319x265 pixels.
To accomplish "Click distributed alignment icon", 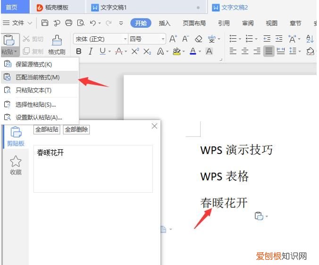I will (x=281, y=51).
